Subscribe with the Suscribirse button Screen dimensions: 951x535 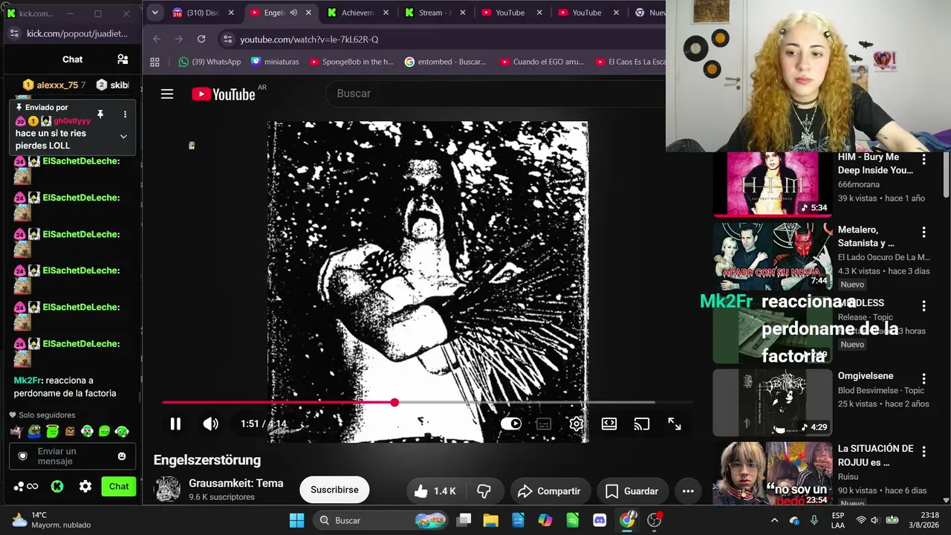pos(334,490)
